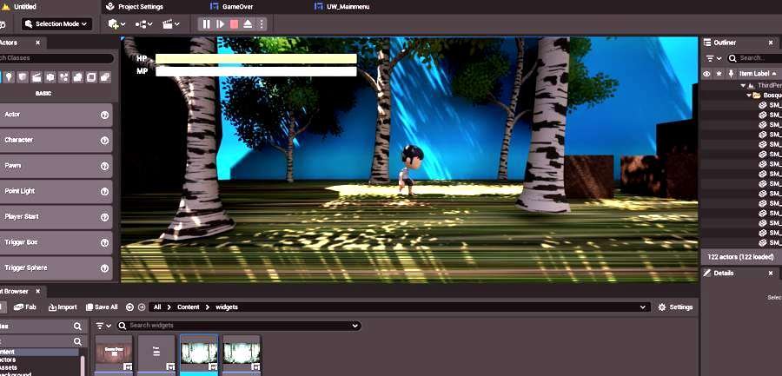Stop the running game session

[x=234, y=24]
